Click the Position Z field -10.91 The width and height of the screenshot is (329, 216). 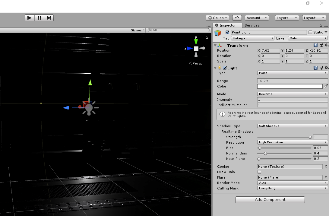click(x=318, y=50)
